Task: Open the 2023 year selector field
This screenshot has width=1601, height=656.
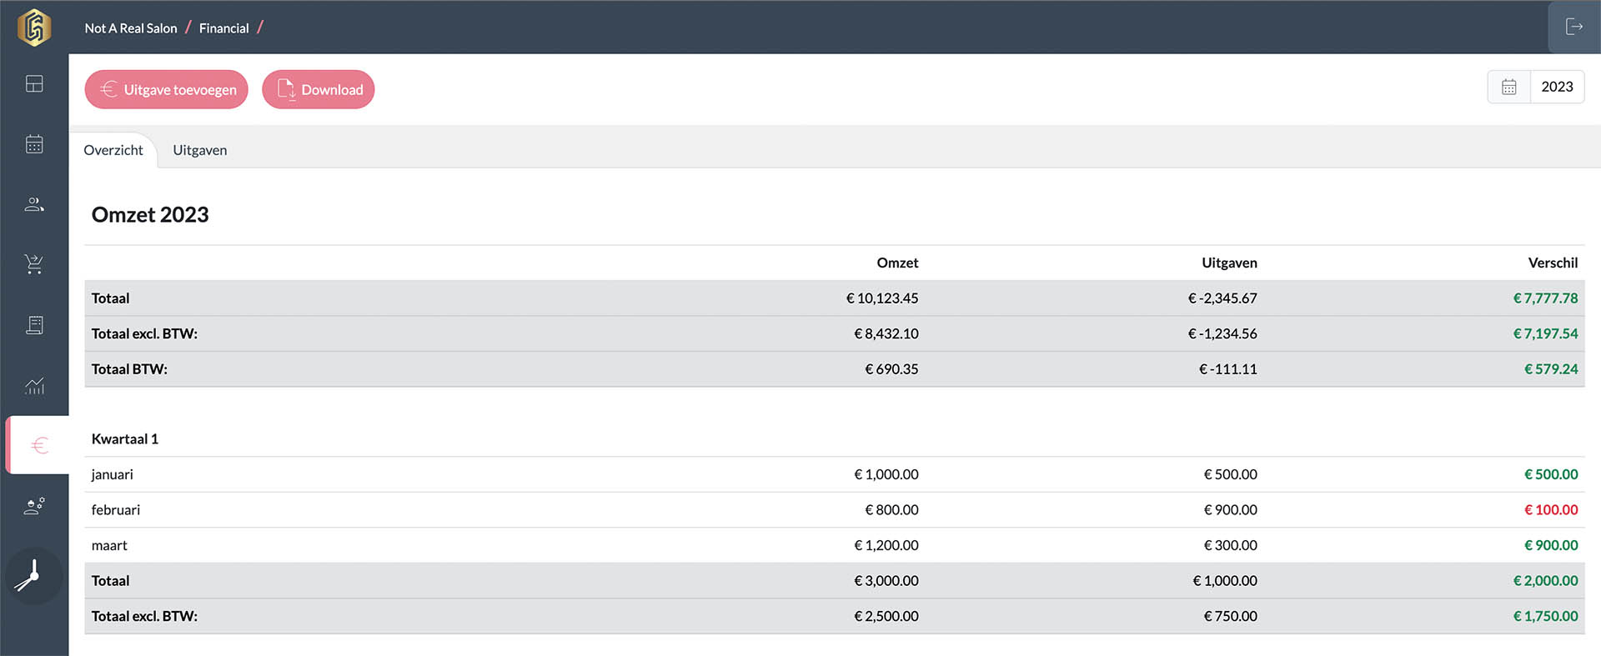Action: (x=1556, y=87)
